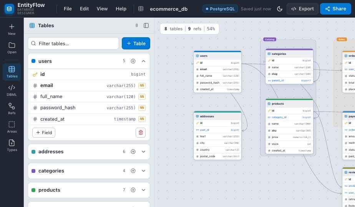This screenshot has width=355, height=207.
Task: Open the email field type varchar(255)
Action: pyautogui.click(x=121, y=85)
